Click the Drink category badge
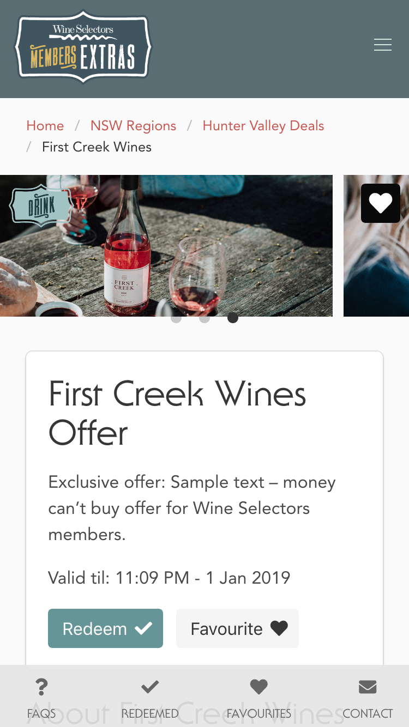The image size is (409, 727). (x=41, y=206)
